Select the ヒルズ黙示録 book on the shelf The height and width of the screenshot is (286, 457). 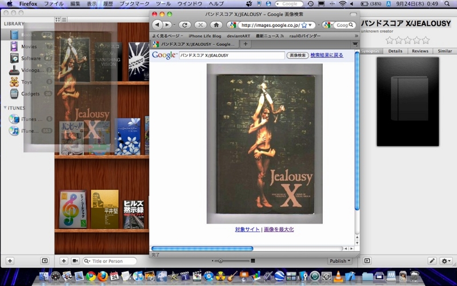tap(134, 213)
